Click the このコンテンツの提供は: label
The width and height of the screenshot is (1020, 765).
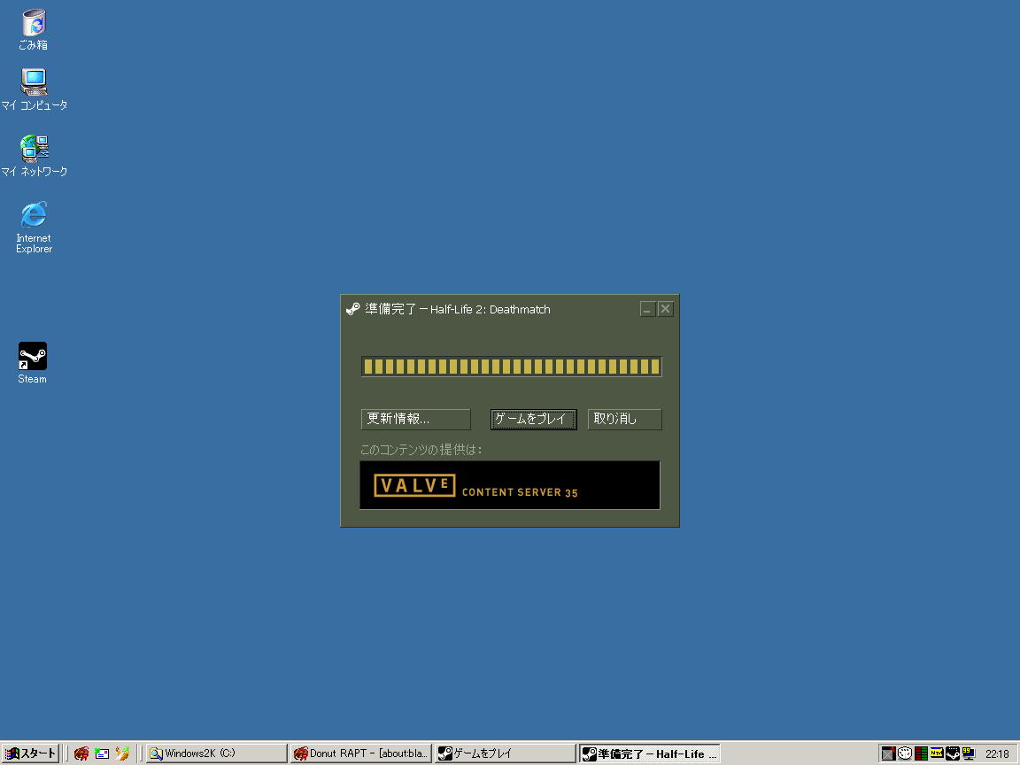coord(421,450)
